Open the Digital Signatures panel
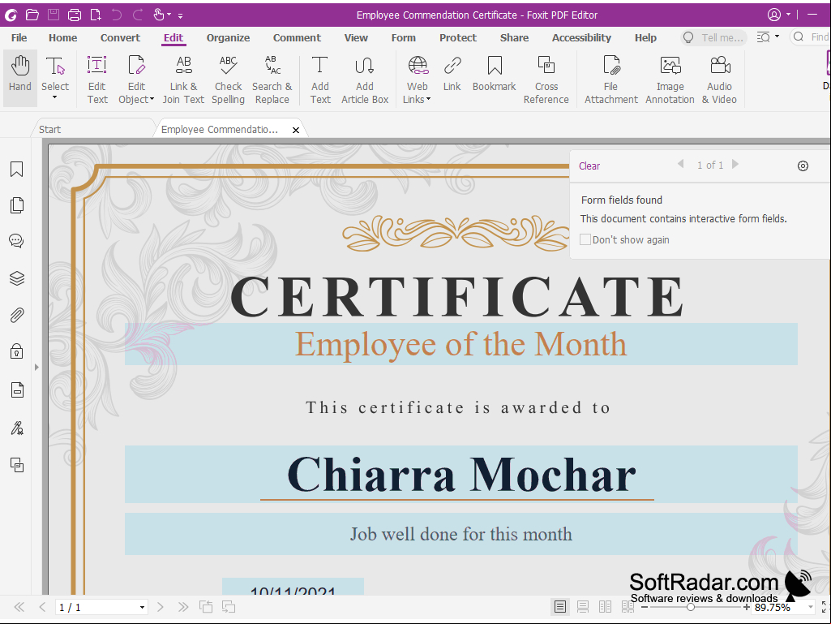Viewport: 831px width, 624px height. [17, 428]
